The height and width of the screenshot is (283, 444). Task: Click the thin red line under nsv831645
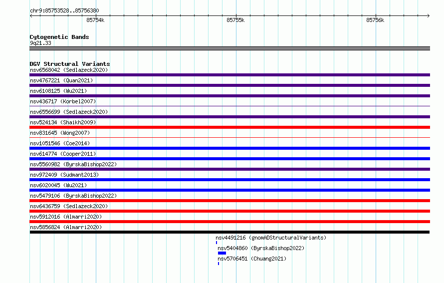(x=229, y=138)
